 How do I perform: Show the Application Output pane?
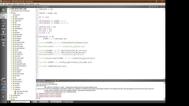click(x=55, y=102)
